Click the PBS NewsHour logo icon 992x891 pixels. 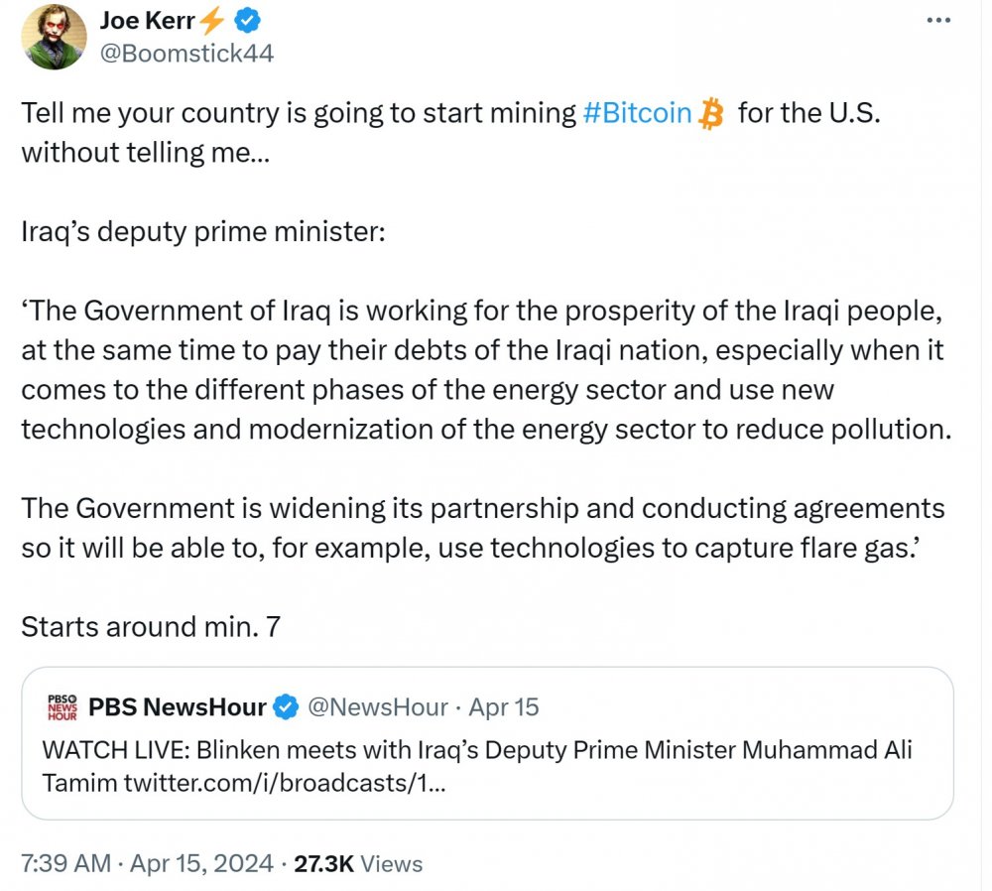point(62,707)
